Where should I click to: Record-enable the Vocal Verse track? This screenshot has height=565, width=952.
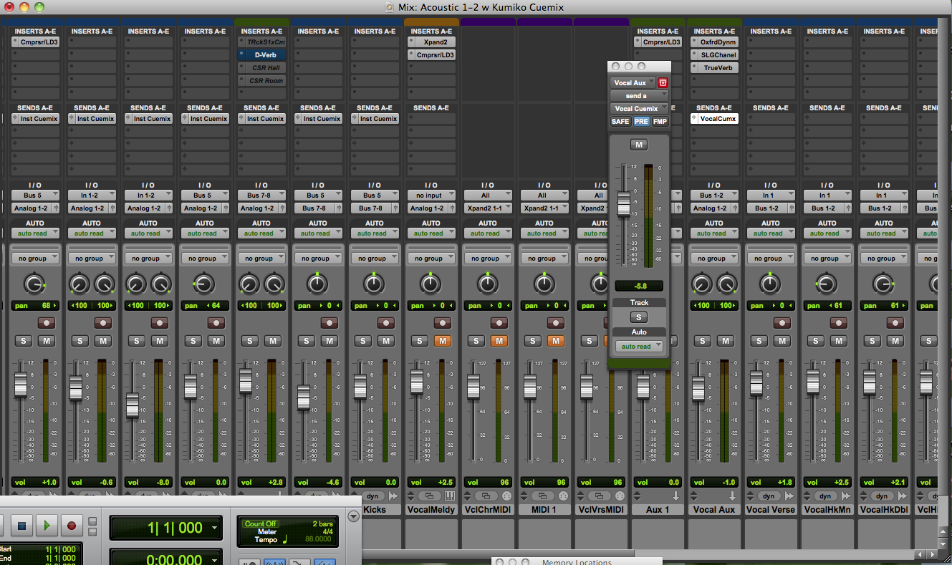(x=782, y=324)
